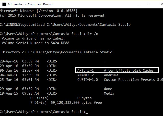This screenshot has height=116, width=163.
Task: Click the 'dir /x' command text
Action: [x=95, y=34]
